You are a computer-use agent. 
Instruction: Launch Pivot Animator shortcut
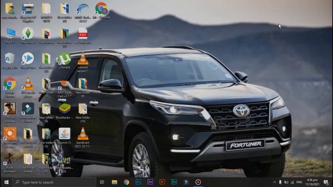coord(10,163)
